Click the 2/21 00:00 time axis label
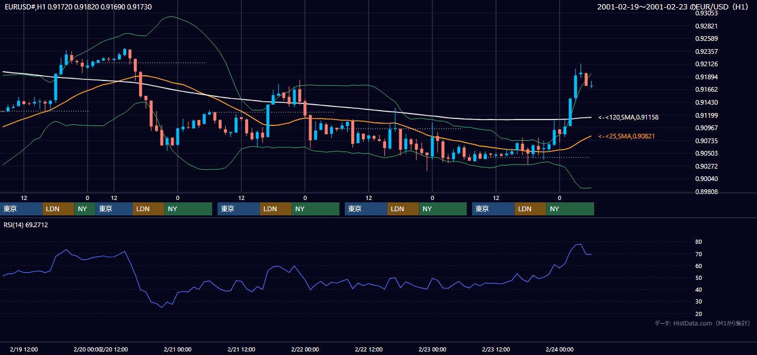The height and width of the screenshot is (355, 757). (x=178, y=350)
